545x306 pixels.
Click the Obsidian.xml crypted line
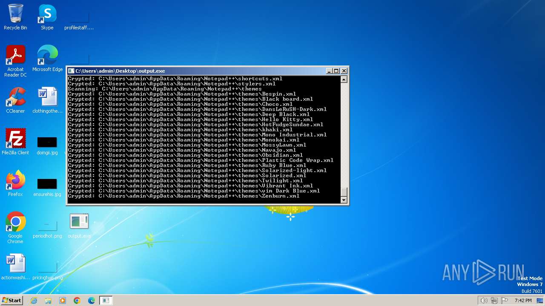pyautogui.click(x=185, y=155)
